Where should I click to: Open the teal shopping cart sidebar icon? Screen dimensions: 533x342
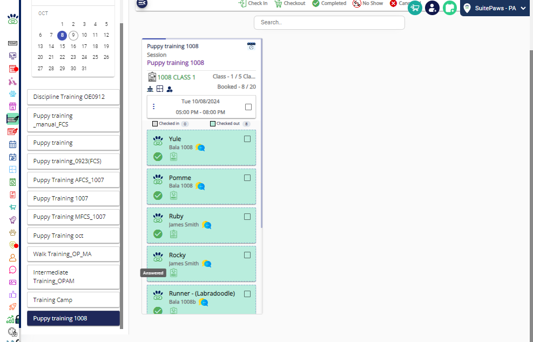(x=12, y=207)
